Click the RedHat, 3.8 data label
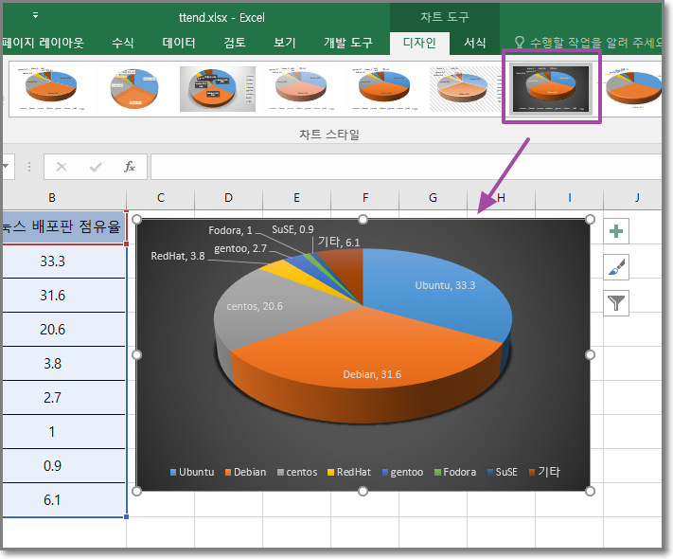The height and width of the screenshot is (559, 673). click(x=178, y=256)
